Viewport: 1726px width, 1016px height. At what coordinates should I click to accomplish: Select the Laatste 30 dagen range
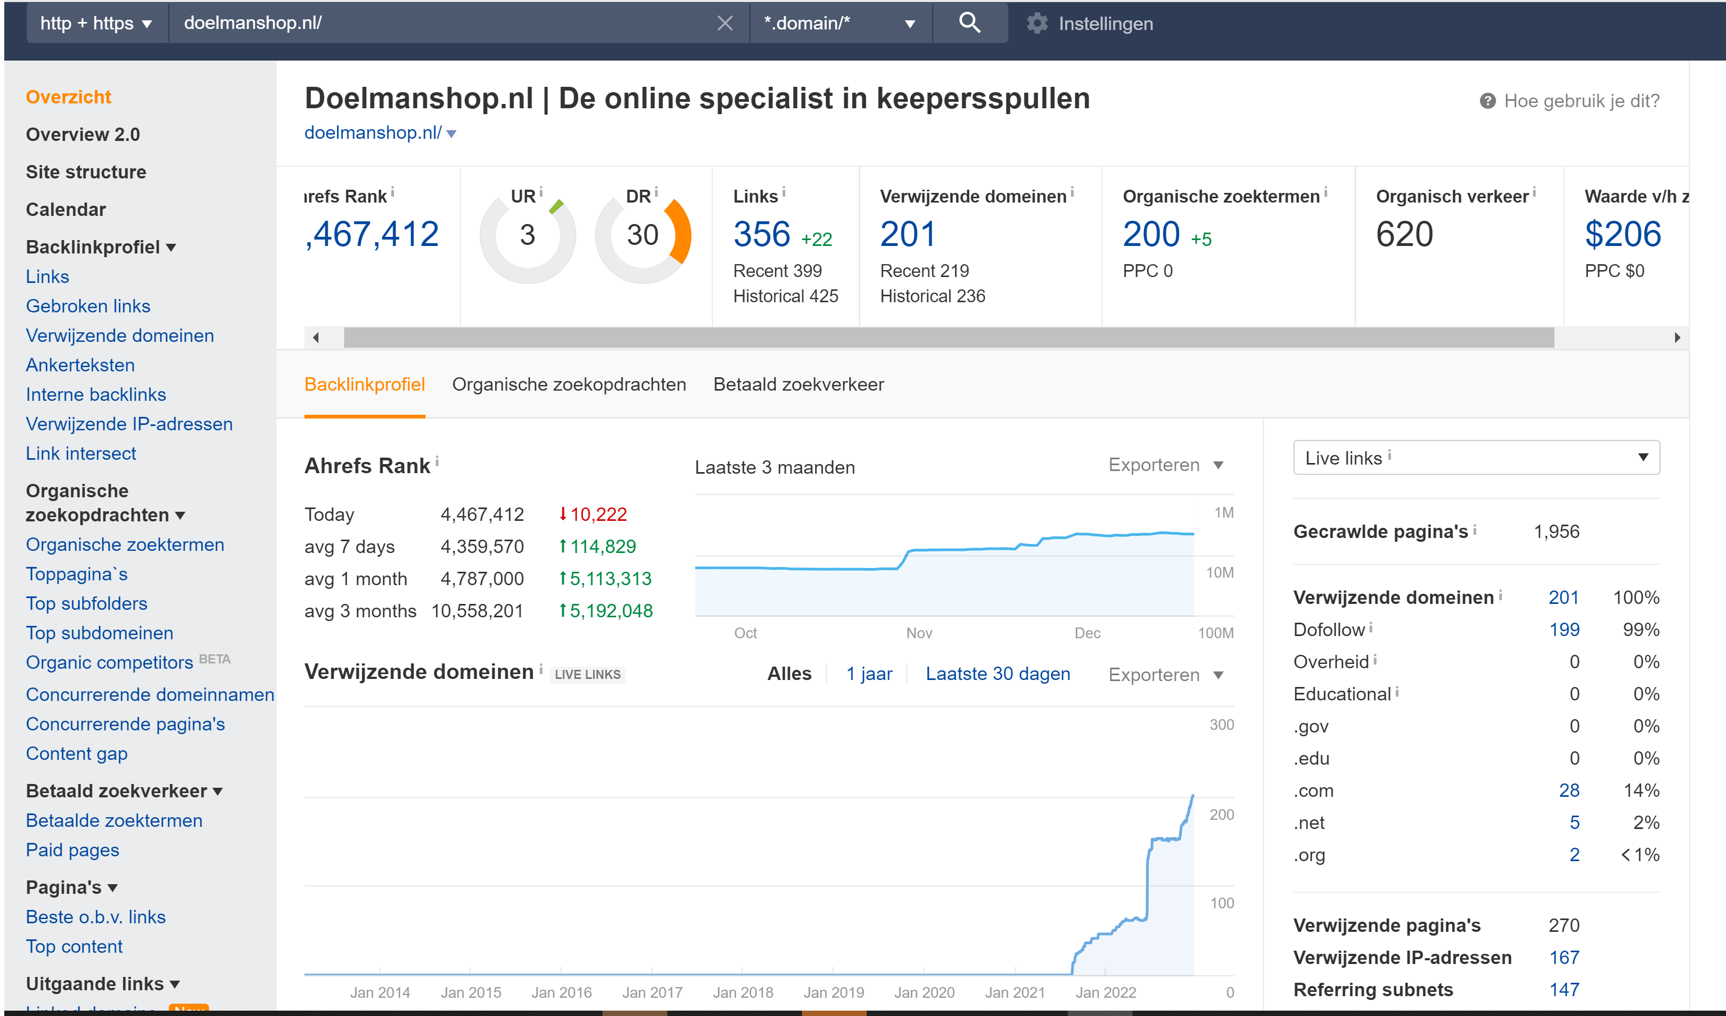click(997, 674)
